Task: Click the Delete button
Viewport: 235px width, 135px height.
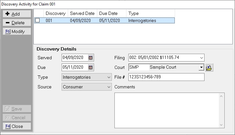Action: pos(17,23)
